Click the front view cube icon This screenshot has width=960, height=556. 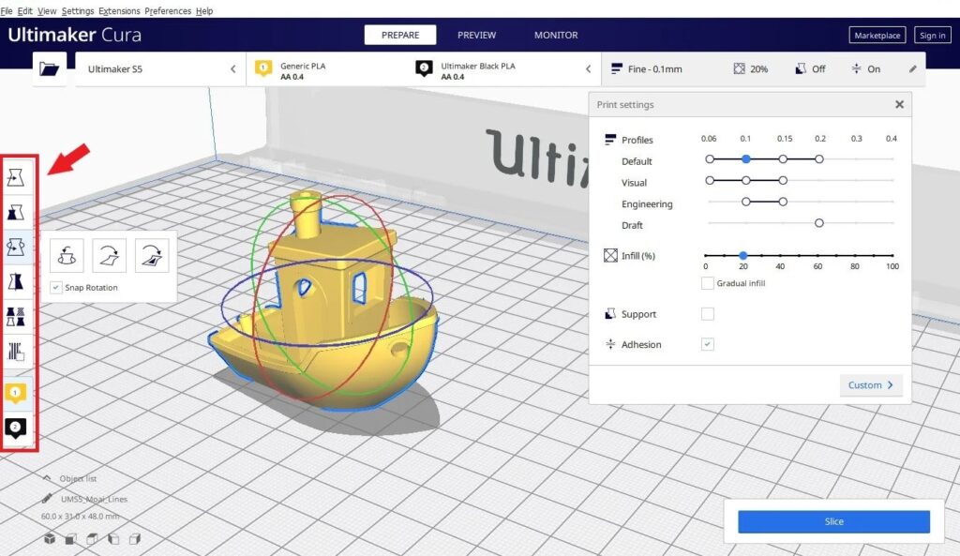(x=71, y=539)
